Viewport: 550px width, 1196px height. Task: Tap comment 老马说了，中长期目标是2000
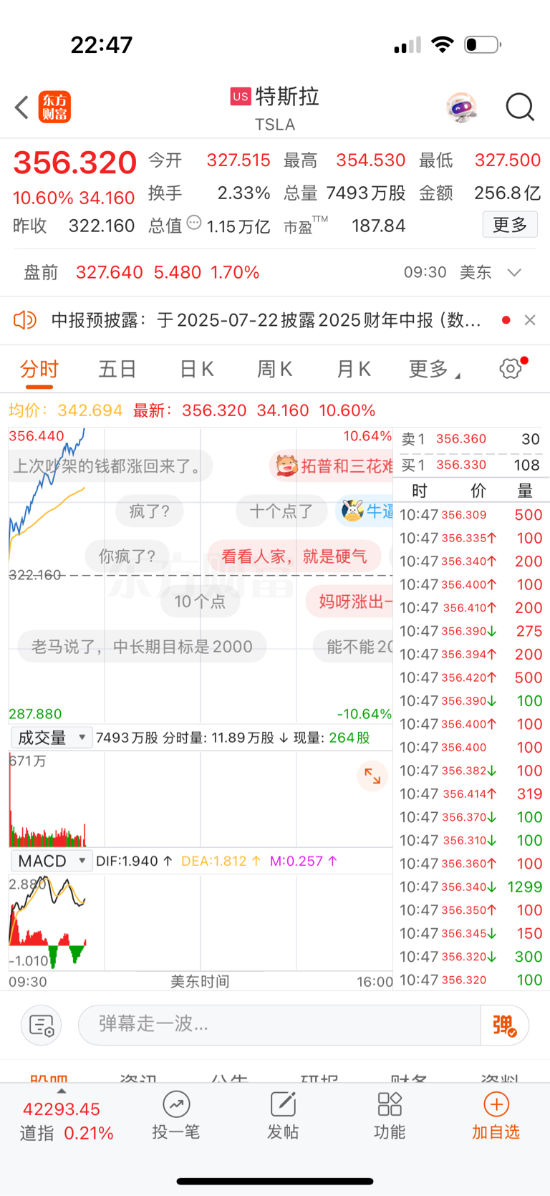(142, 647)
